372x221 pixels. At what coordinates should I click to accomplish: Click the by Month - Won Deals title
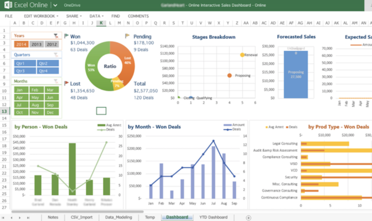click(154, 127)
